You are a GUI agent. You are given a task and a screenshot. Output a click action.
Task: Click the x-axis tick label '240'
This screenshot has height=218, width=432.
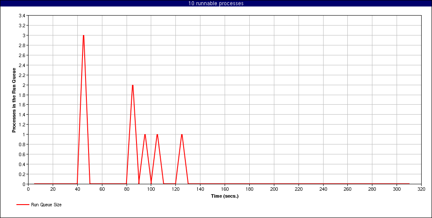point(323,189)
